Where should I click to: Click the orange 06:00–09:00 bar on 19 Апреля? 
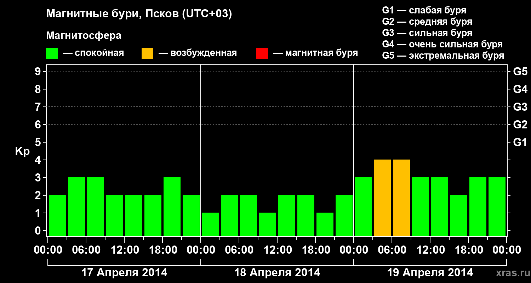tap(401, 198)
